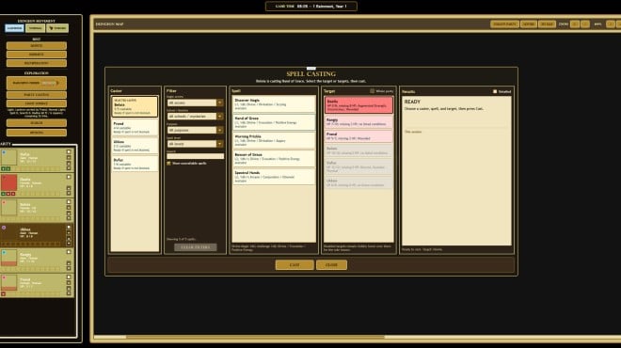Click the first button in Dungeon Map toolbar
This screenshot has height=348, width=621.
pyautogui.click(x=504, y=24)
